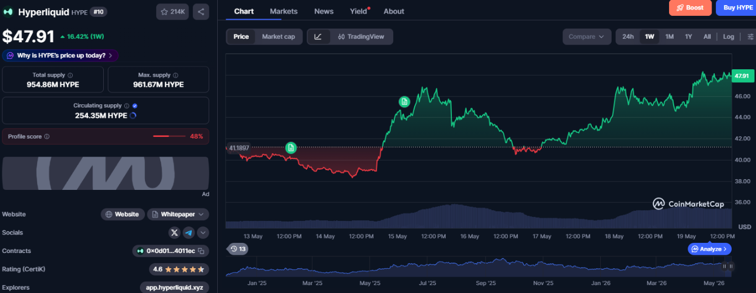
Task: Click the advertisement banner
Action: click(x=106, y=174)
